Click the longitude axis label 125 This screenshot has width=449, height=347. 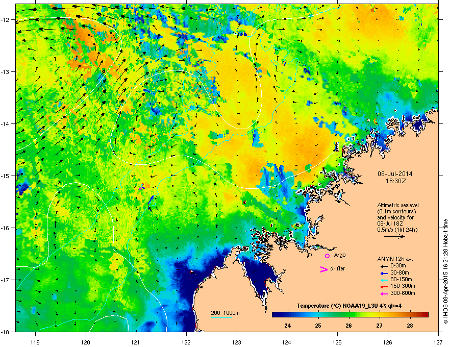click(x=337, y=342)
